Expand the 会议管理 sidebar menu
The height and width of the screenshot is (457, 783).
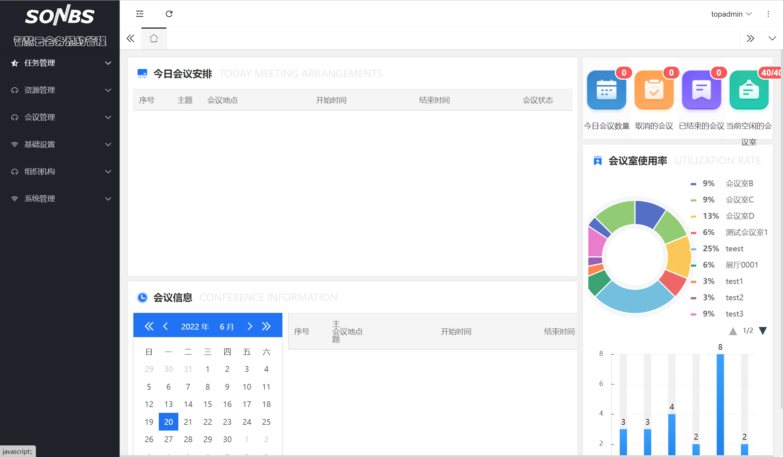coord(60,117)
